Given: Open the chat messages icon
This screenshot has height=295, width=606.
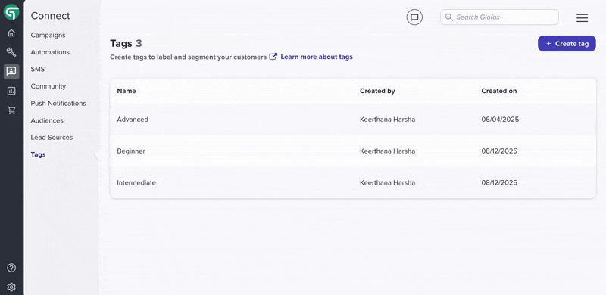Looking at the screenshot, I should coord(414,17).
